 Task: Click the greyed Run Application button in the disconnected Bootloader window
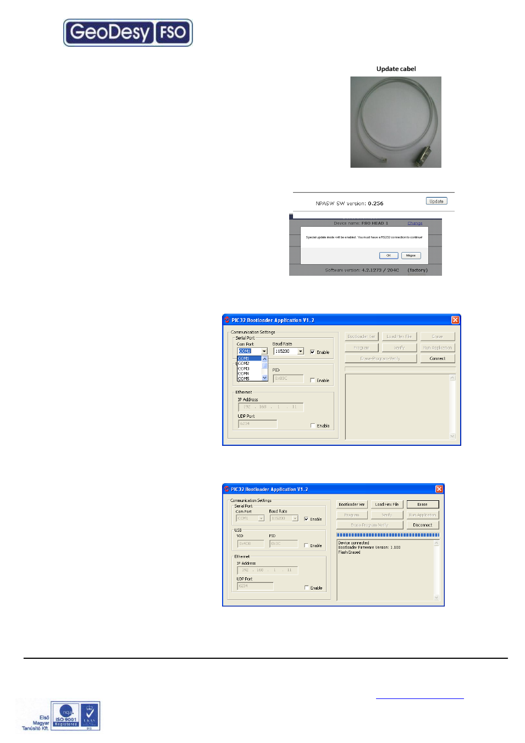pos(438,347)
